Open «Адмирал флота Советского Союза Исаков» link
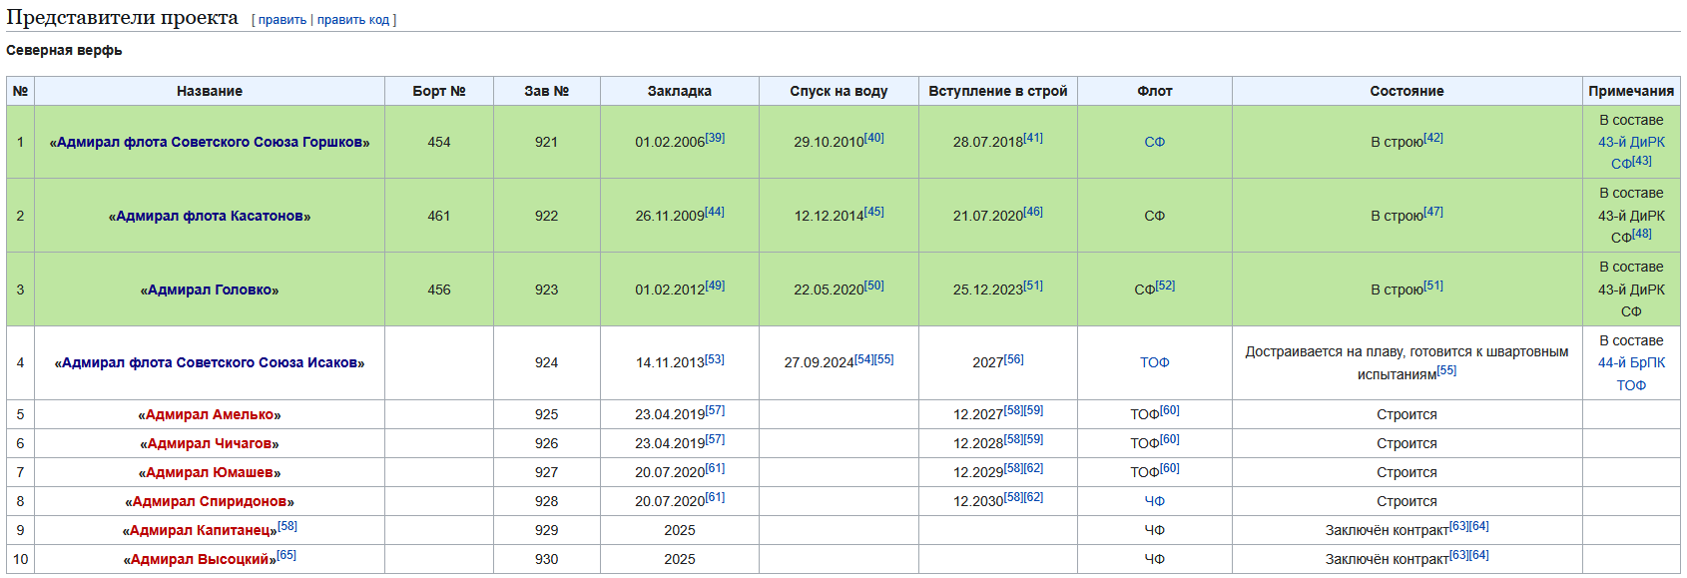This screenshot has height=578, width=1687. 210,363
